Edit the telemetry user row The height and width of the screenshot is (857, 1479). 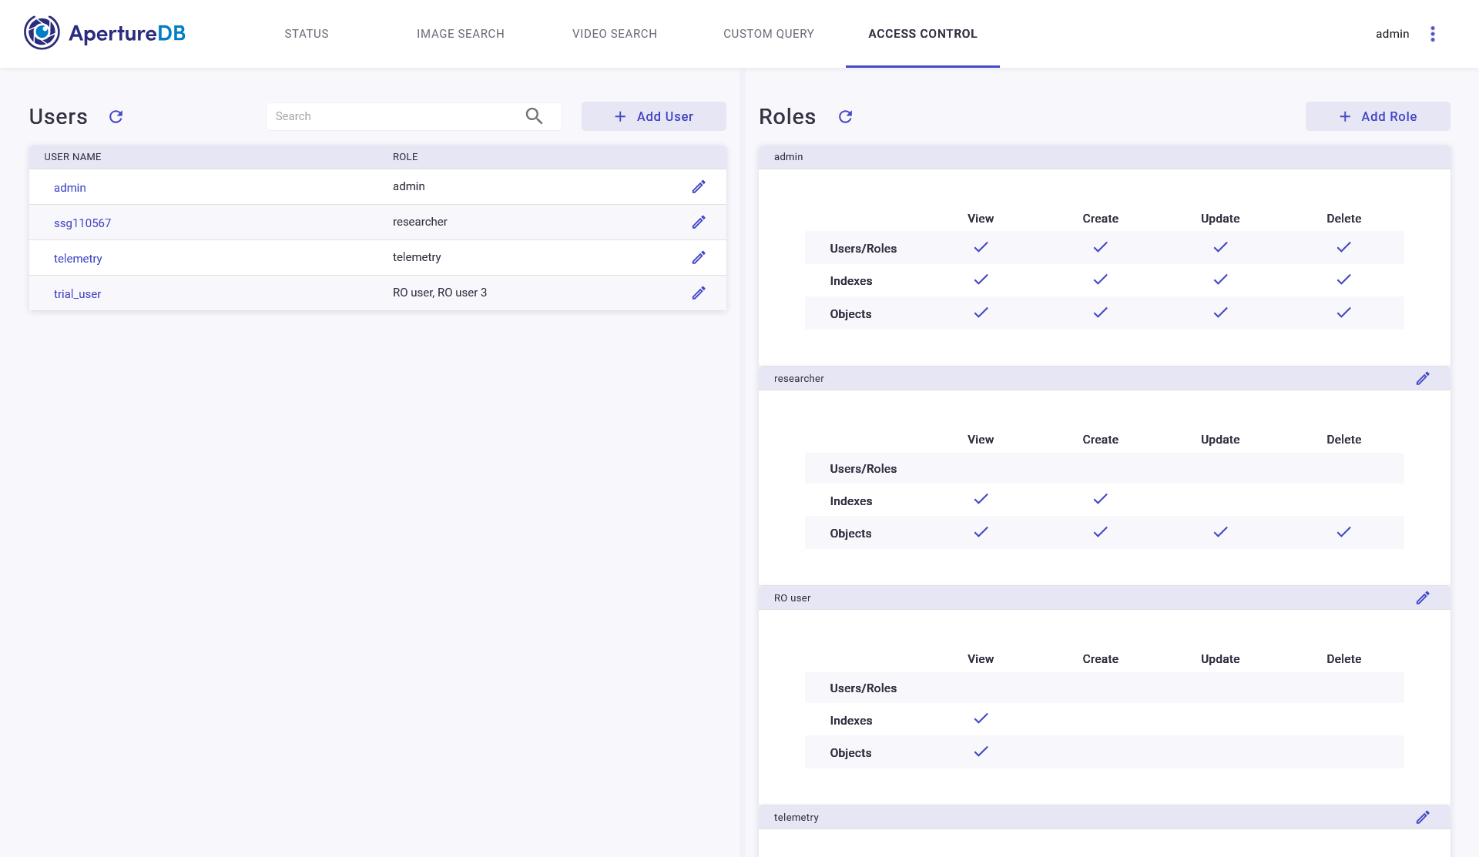699,258
